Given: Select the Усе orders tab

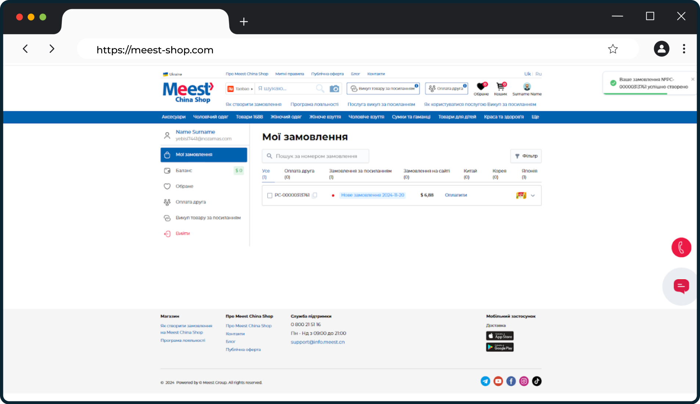Looking at the screenshot, I should (266, 174).
